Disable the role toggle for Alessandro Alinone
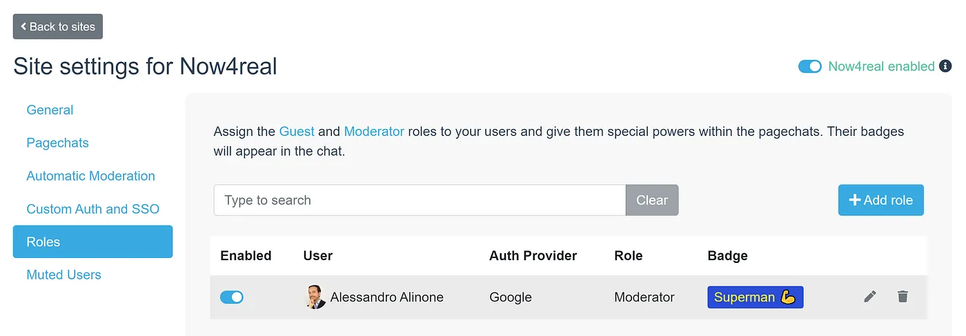 [232, 297]
